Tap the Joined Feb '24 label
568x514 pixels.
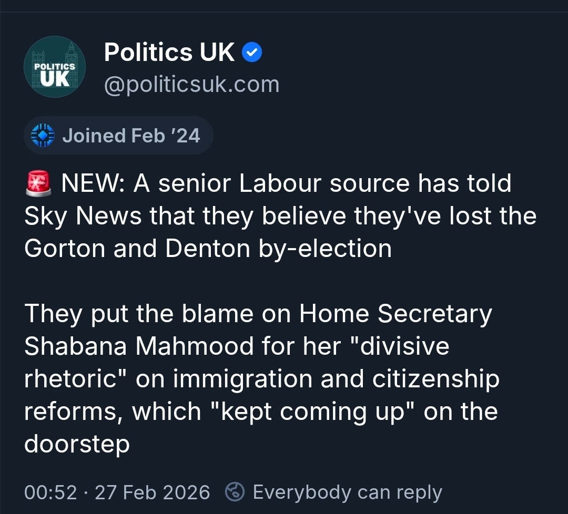(131, 136)
